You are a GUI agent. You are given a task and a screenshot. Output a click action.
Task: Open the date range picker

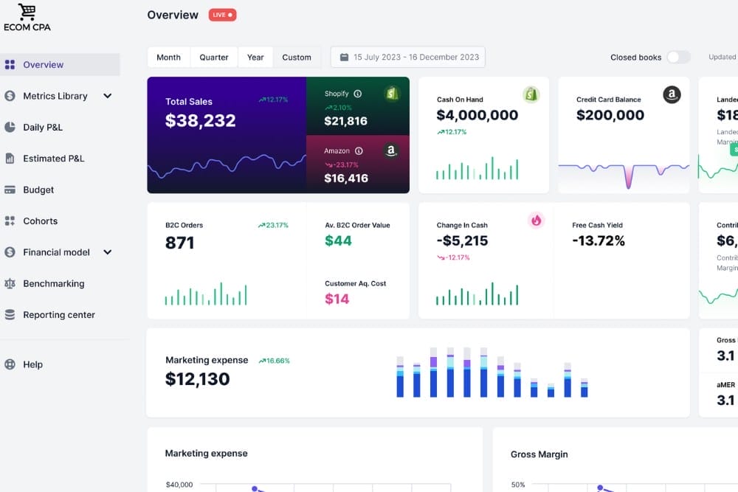tap(408, 58)
